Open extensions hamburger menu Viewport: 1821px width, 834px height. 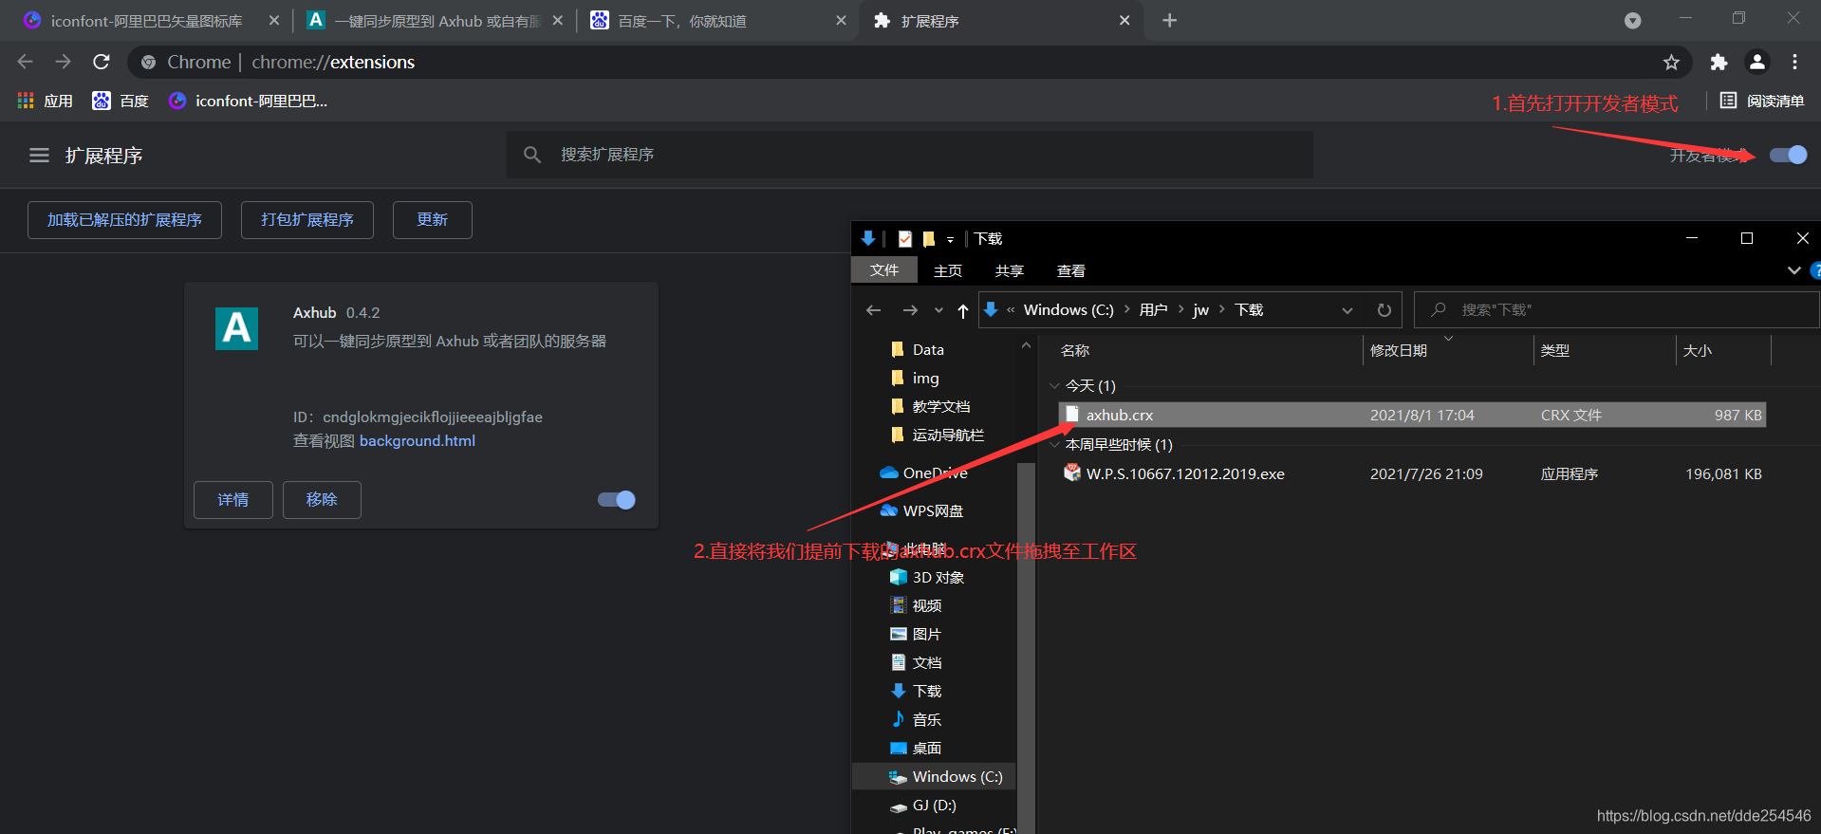point(39,155)
